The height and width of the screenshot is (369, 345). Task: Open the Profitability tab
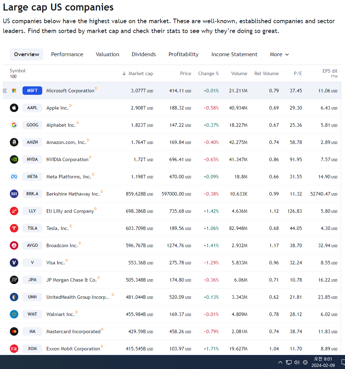click(x=184, y=54)
